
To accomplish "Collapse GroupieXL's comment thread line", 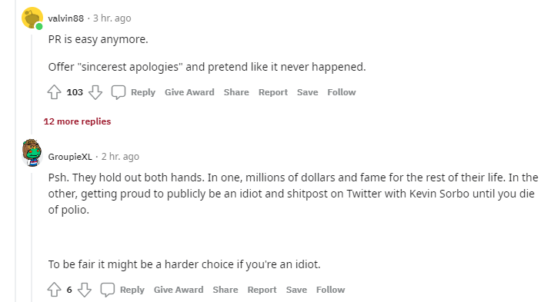I will click(32, 237).
